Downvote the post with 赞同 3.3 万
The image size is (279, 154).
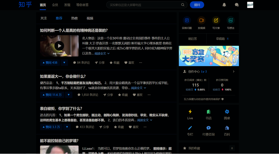(x=67, y=127)
